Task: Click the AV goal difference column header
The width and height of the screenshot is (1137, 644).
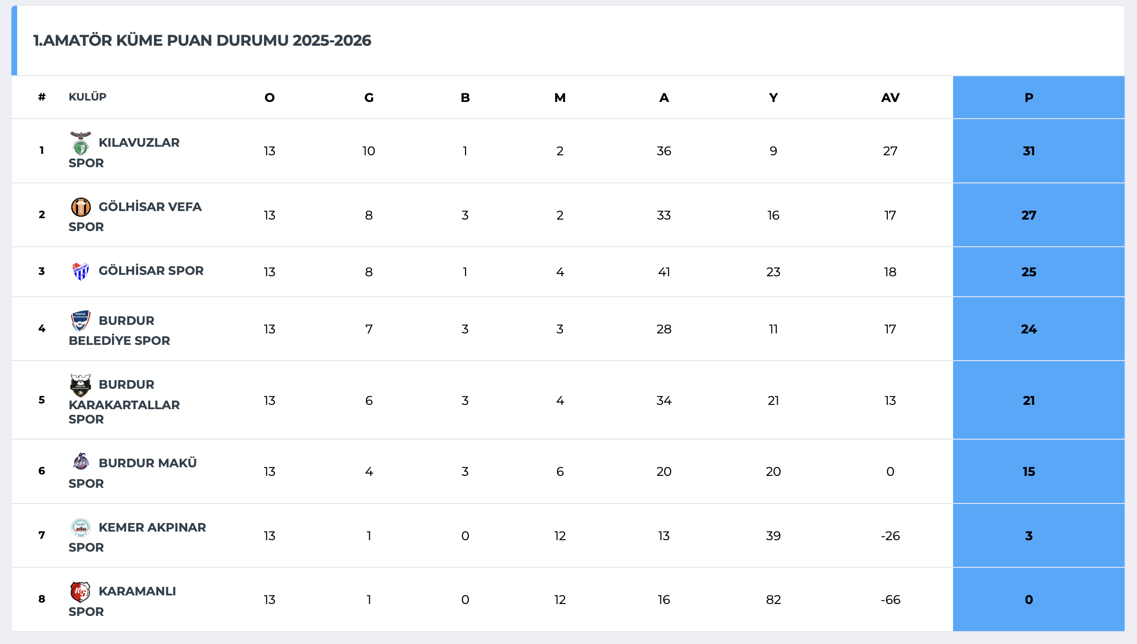Action: coord(890,98)
